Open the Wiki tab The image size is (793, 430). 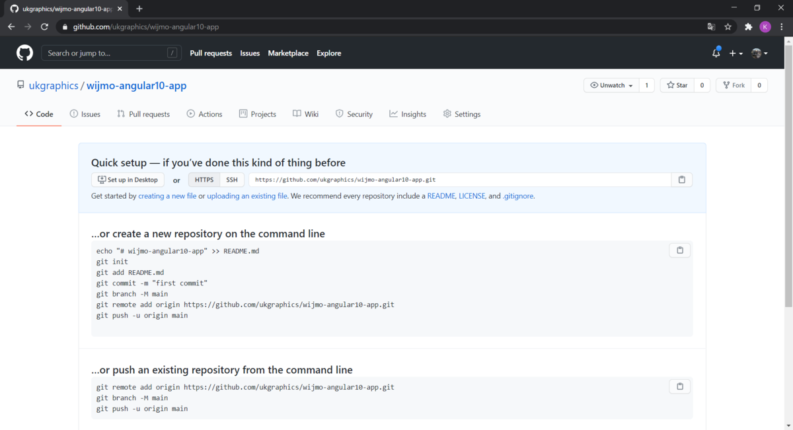coord(305,114)
